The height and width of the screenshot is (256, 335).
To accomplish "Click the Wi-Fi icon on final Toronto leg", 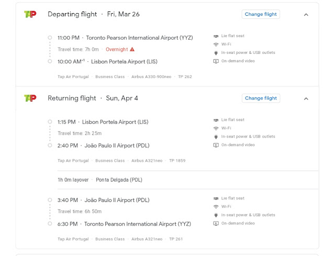I will 216,207.
